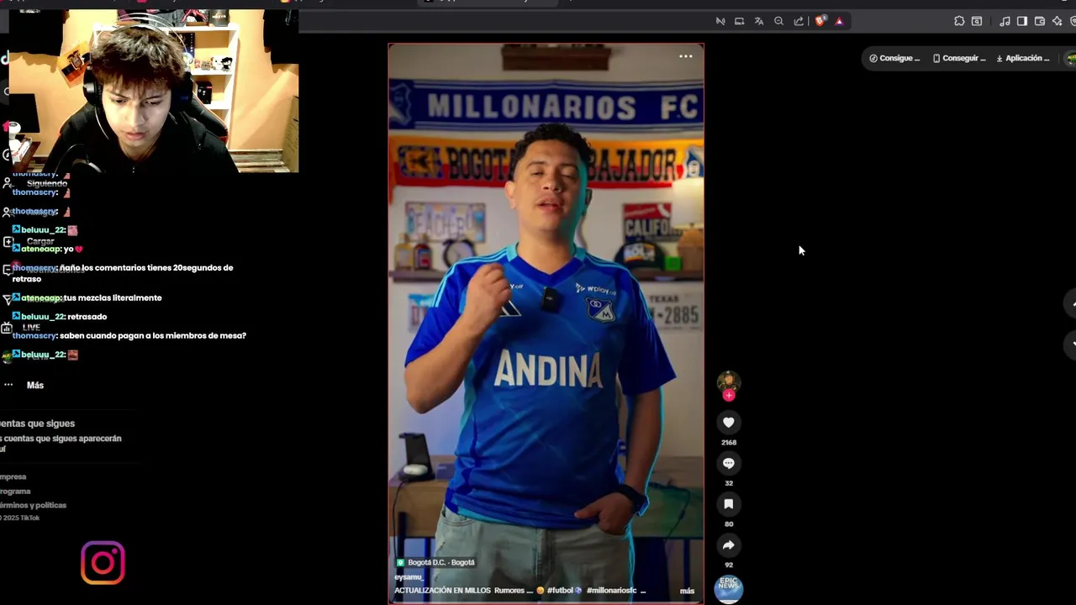This screenshot has height=605, width=1076.
Task: Click the Empresa footer link
Action: click(x=13, y=476)
